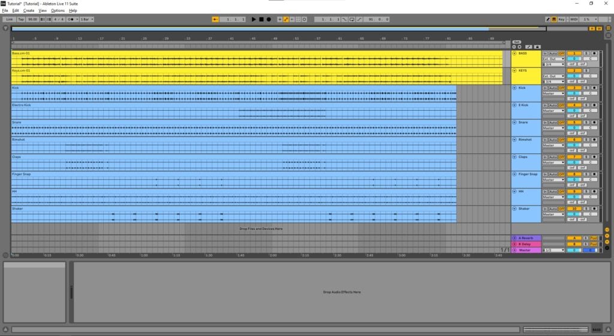
Task: Collapse the Snare track fold arrow
Action: pos(514,122)
